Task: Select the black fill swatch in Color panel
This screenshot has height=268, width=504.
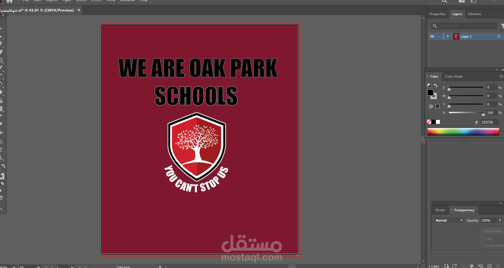Action: [430, 93]
